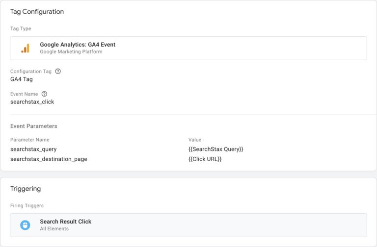377x247 pixels.
Task: Click the GA4 Tag configuration value
Action: (x=22, y=79)
